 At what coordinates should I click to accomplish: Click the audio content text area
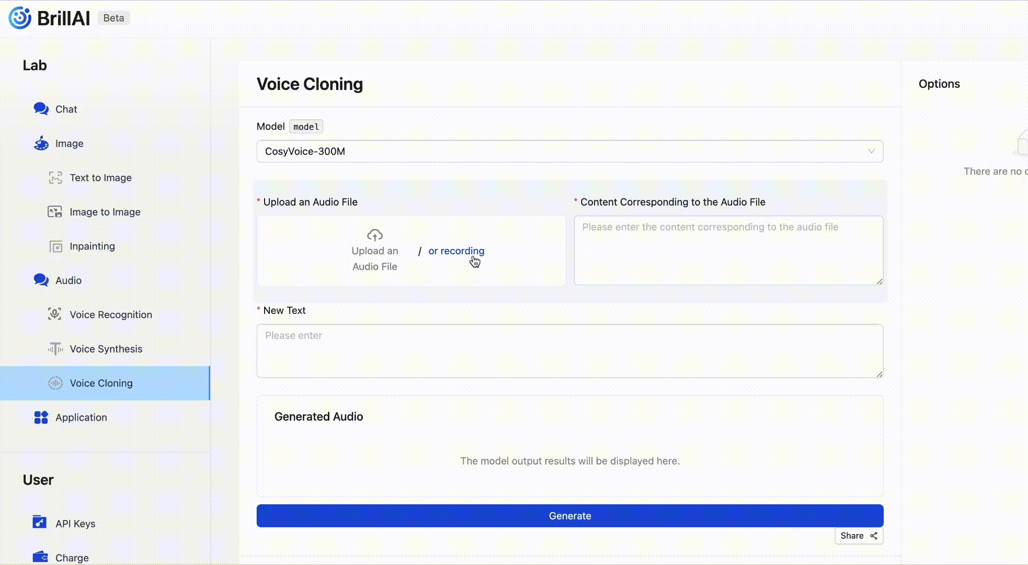(x=728, y=251)
